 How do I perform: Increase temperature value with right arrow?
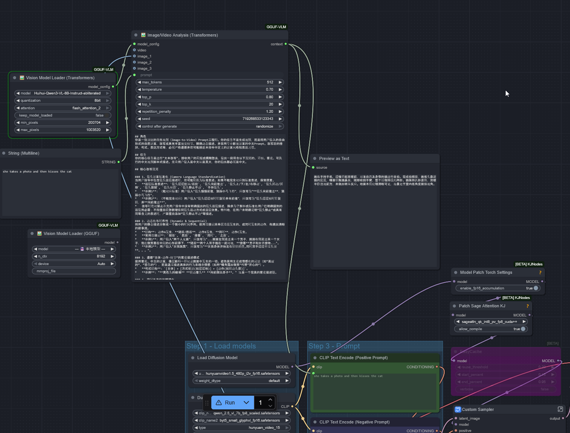(x=280, y=89)
